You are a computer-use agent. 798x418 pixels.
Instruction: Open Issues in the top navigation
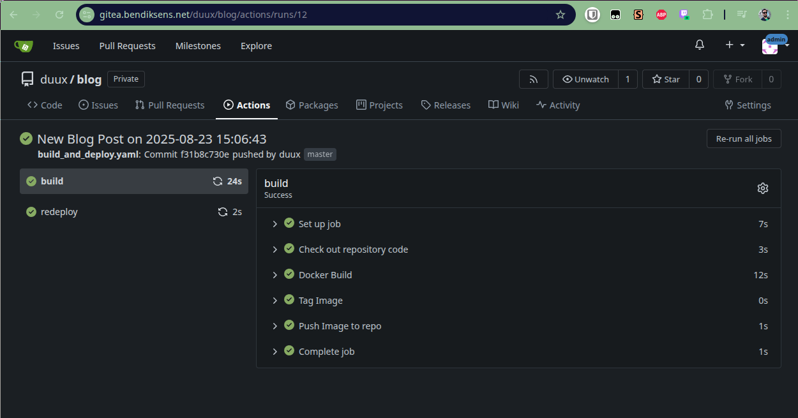click(x=66, y=46)
